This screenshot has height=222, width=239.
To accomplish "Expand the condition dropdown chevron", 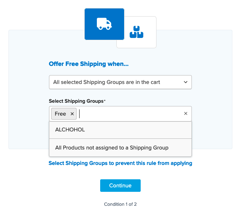I will coord(186,82).
